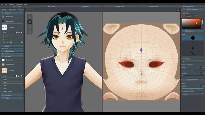Viewport: 205px width, 115px height.
Task: Click the Eyebrows Shade Color swatch
Action: click(3, 21)
